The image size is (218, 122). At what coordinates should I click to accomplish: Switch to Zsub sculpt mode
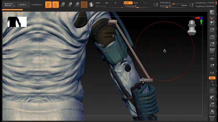tap(136, 3)
